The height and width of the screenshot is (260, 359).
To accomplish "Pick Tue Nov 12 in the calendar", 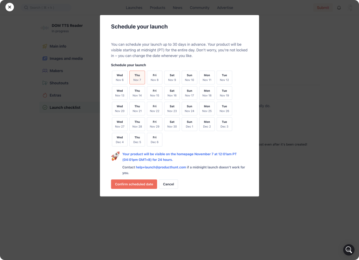I will coord(224,77).
